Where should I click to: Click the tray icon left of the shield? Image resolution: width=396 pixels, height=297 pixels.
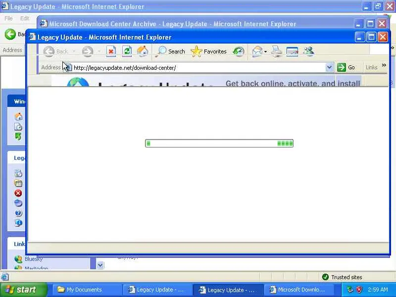(350, 290)
